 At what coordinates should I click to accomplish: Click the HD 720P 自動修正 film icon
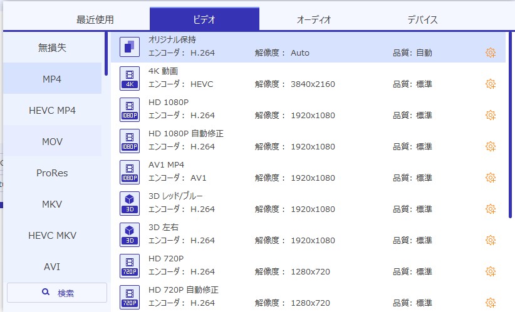pyautogui.click(x=130, y=297)
